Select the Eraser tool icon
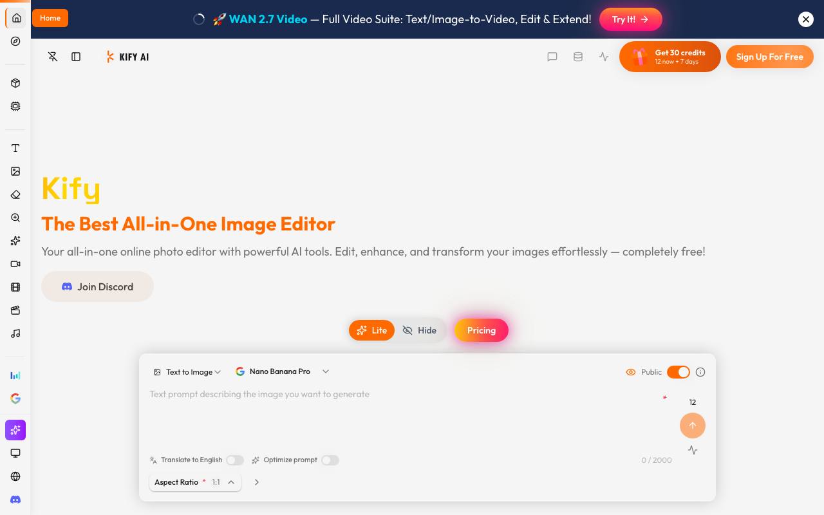824x515 pixels. pyautogui.click(x=15, y=194)
